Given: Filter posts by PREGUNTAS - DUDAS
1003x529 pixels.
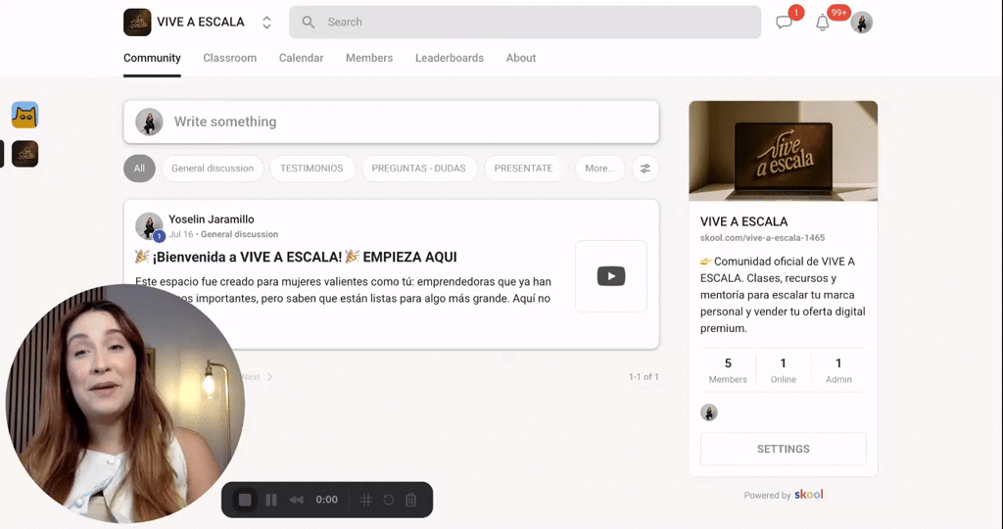Looking at the screenshot, I should point(418,168).
